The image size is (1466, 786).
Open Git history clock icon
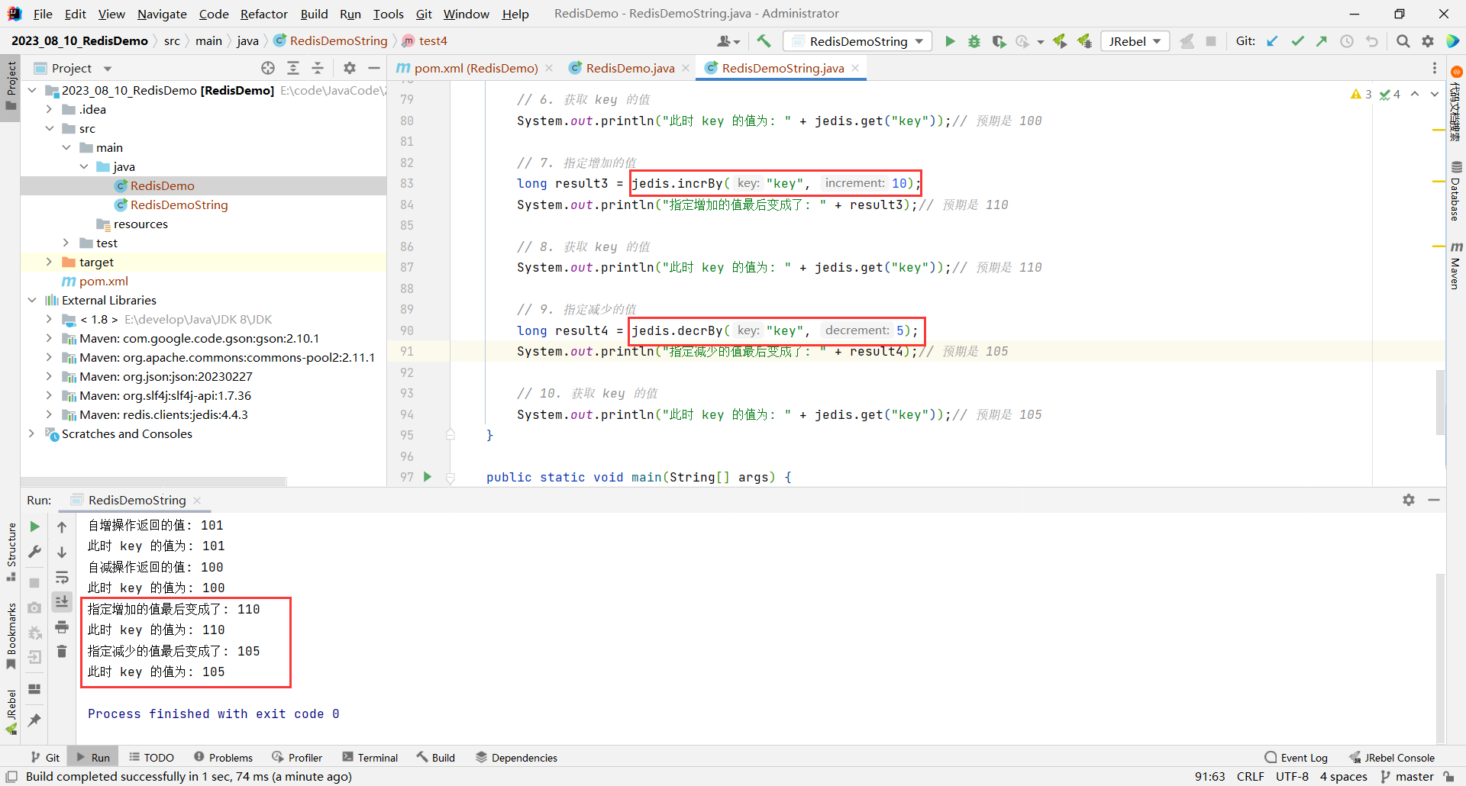[1347, 41]
